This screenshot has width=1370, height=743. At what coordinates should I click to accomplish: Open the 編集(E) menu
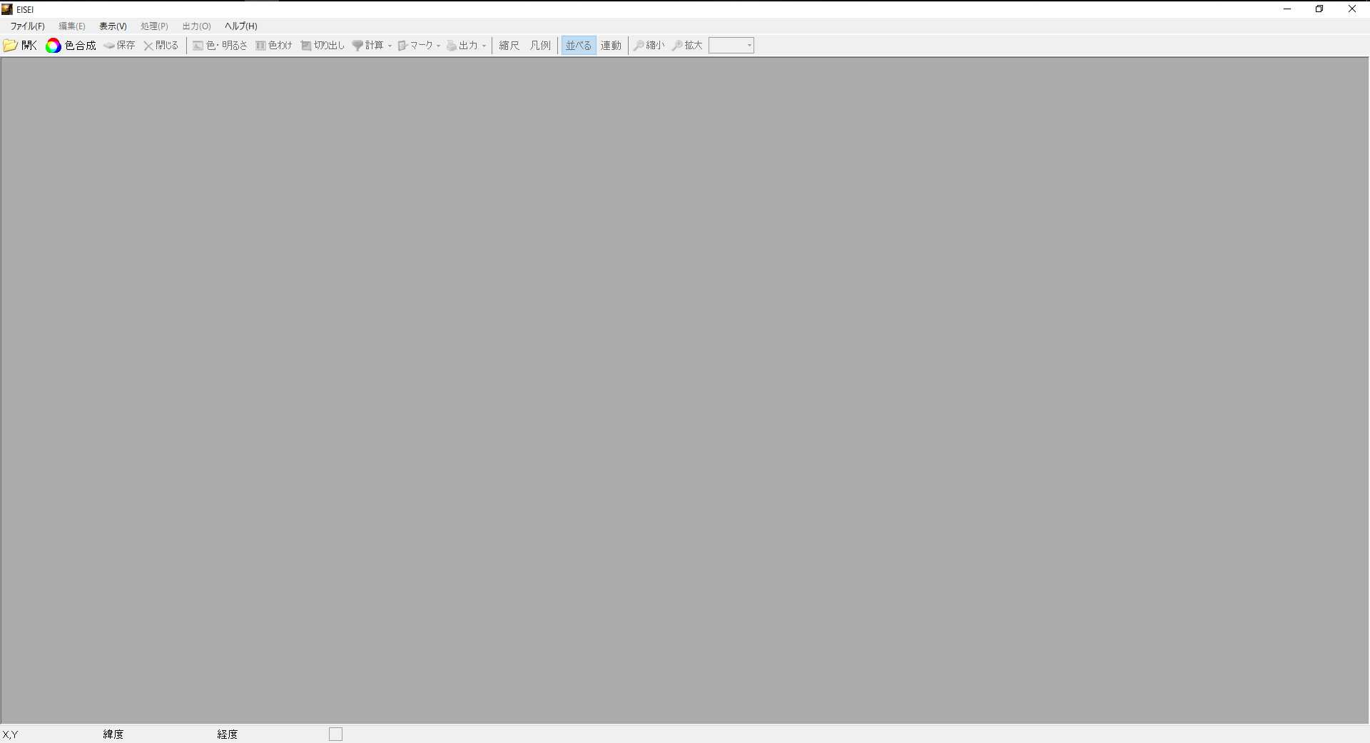(71, 26)
